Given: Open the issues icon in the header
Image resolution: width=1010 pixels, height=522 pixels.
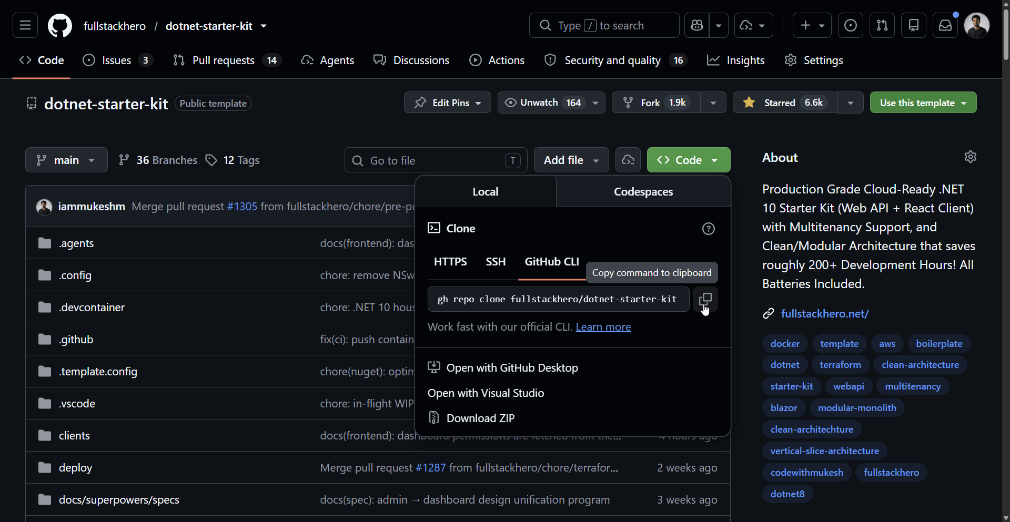Looking at the screenshot, I should tap(850, 25).
